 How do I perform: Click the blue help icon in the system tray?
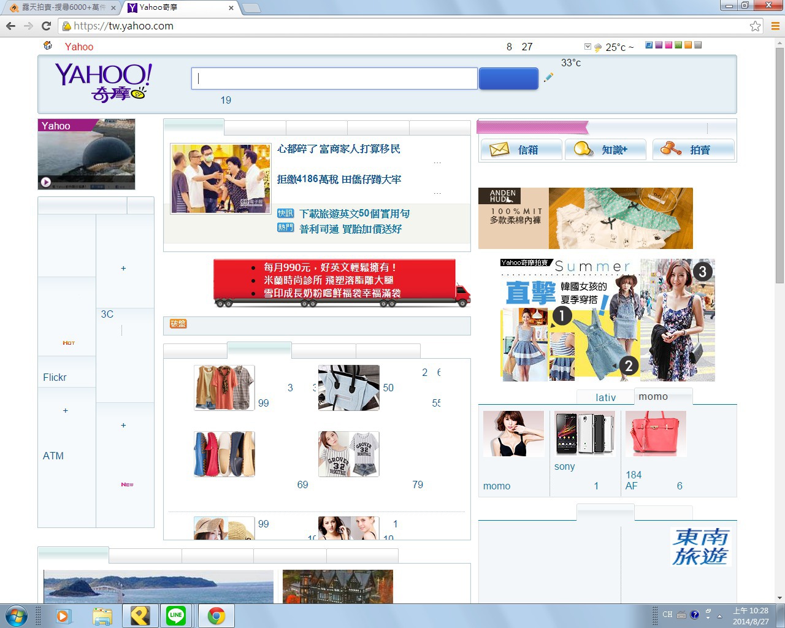pyautogui.click(x=694, y=615)
